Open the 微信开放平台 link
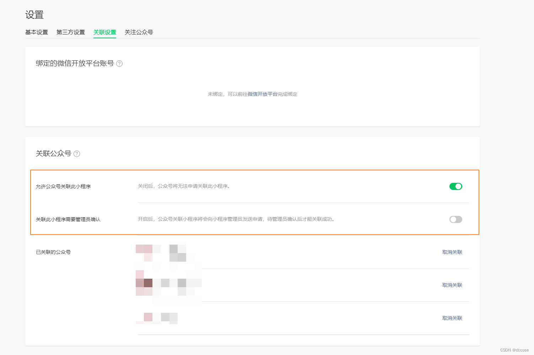The height and width of the screenshot is (355, 534). [263, 94]
